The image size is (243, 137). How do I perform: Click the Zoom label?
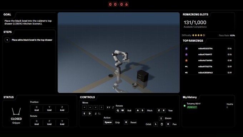coord(168,118)
